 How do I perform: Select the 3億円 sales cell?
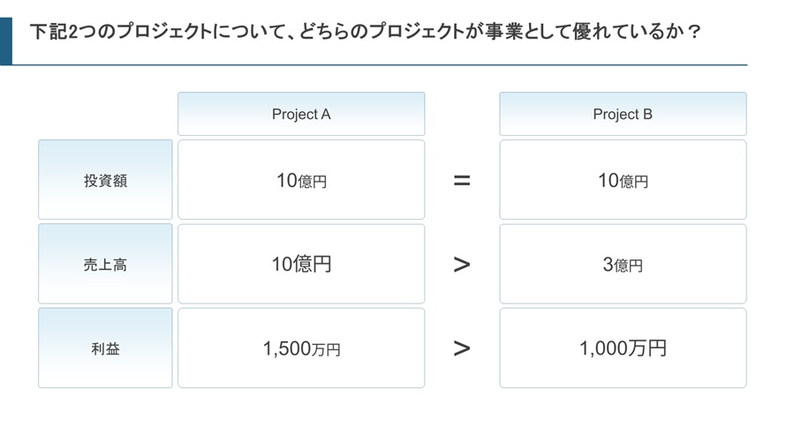click(x=623, y=264)
